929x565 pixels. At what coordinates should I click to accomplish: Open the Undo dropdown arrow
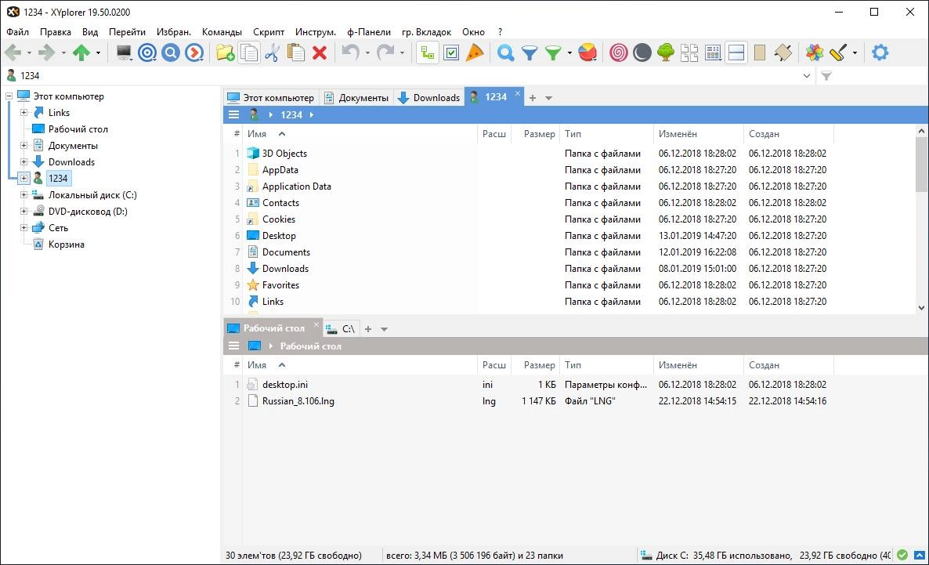pyautogui.click(x=367, y=53)
